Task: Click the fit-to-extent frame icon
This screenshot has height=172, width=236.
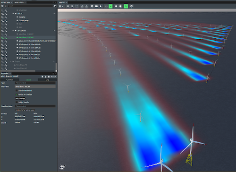Action: (x=76, y=6)
